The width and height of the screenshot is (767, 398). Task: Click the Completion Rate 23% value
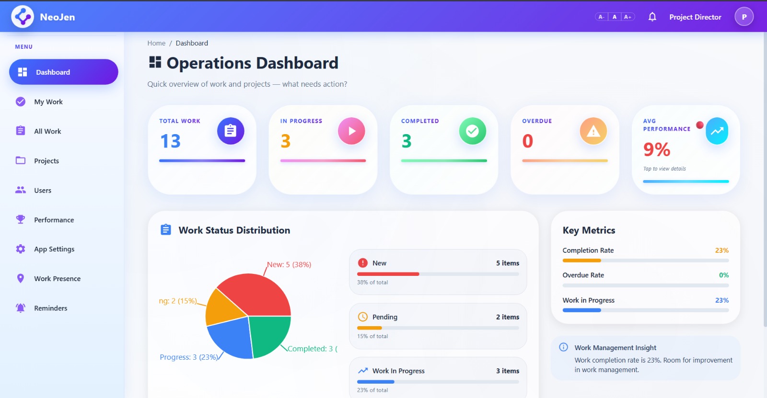click(722, 250)
